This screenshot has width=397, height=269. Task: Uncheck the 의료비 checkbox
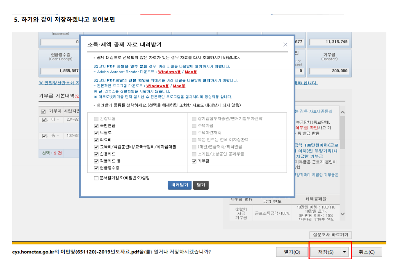point(96,140)
